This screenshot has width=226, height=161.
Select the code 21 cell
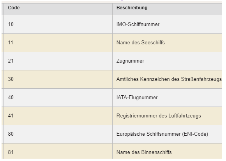[58, 61]
